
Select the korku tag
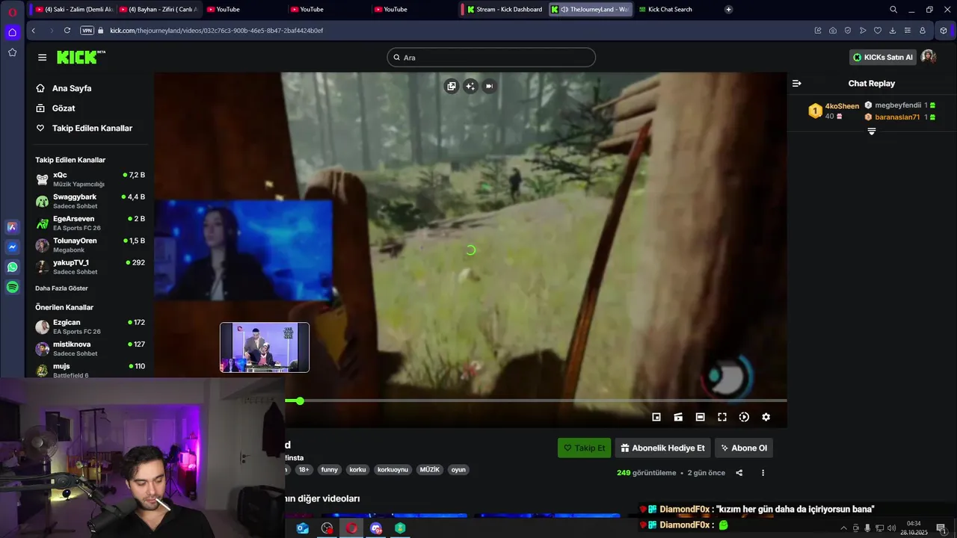(357, 470)
